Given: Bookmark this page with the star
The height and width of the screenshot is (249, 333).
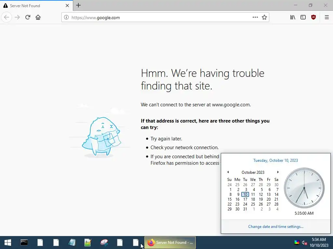Looking at the screenshot, I should [264, 18].
